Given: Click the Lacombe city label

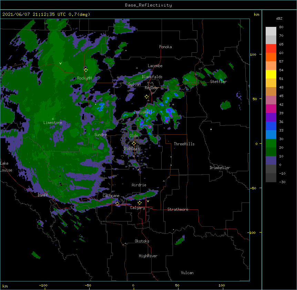Looking at the screenshot, I should pos(155,66).
